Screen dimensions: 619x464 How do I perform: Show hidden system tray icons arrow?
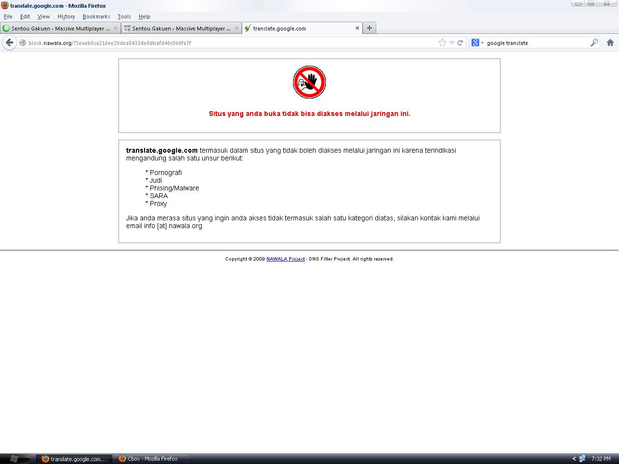[574, 459]
